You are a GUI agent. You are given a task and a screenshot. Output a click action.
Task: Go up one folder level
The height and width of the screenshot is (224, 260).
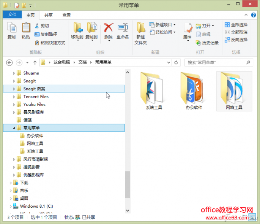[x=35, y=63]
